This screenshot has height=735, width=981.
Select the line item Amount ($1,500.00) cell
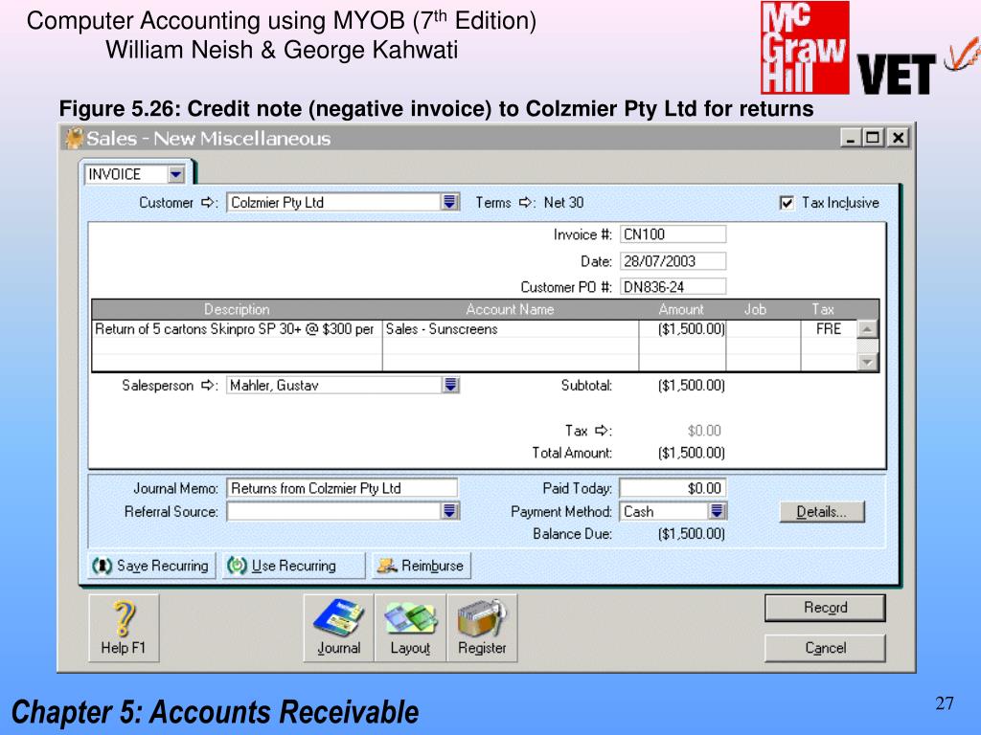pyautogui.click(x=682, y=329)
